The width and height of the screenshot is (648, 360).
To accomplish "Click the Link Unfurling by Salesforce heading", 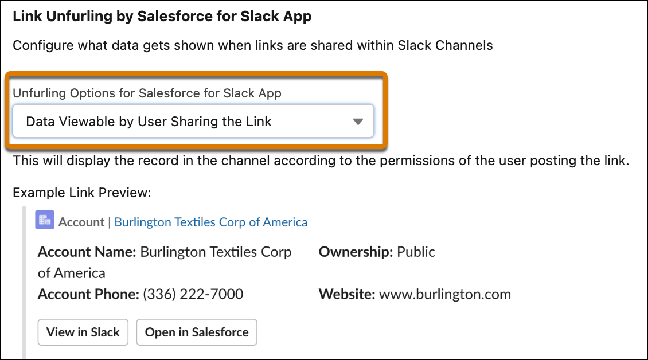I will pyautogui.click(x=162, y=16).
